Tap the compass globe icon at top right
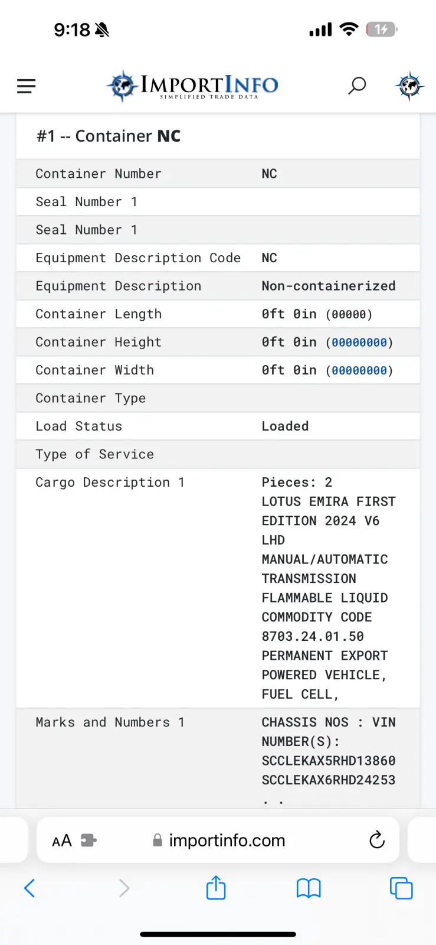This screenshot has width=436, height=945. (409, 86)
